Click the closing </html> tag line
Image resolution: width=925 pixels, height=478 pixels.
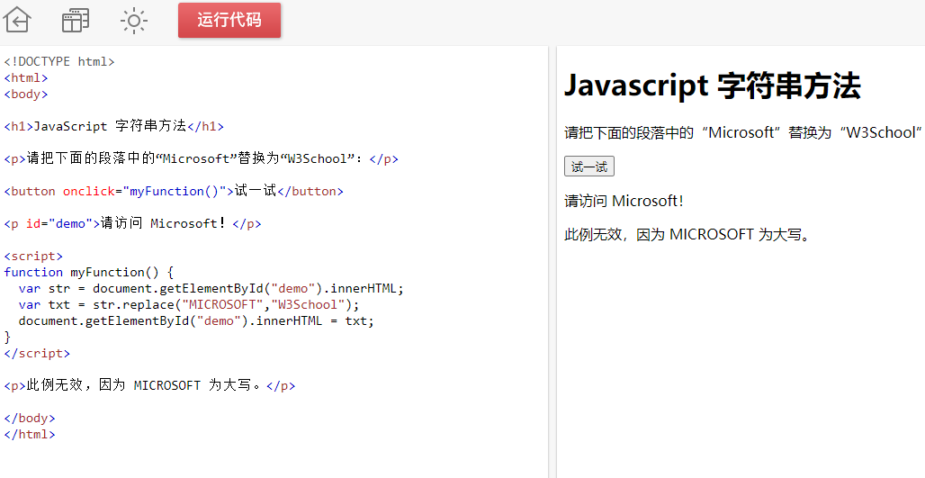pos(30,434)
